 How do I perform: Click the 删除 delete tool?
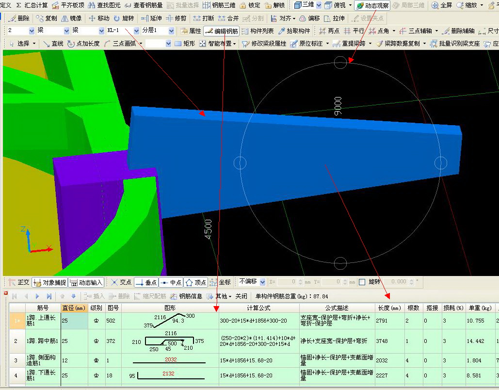[19, 18]
